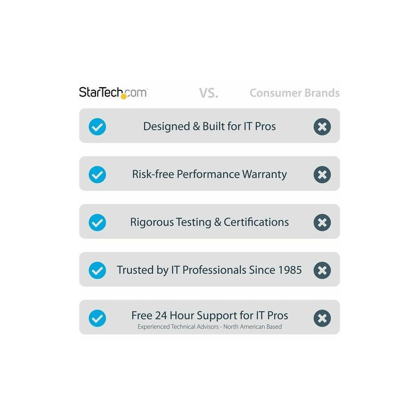The image size is (420, 420).
Task: Click Trusted by IT Professionals Since 1985
Action: pyautogui.click(x=209, y=270)
